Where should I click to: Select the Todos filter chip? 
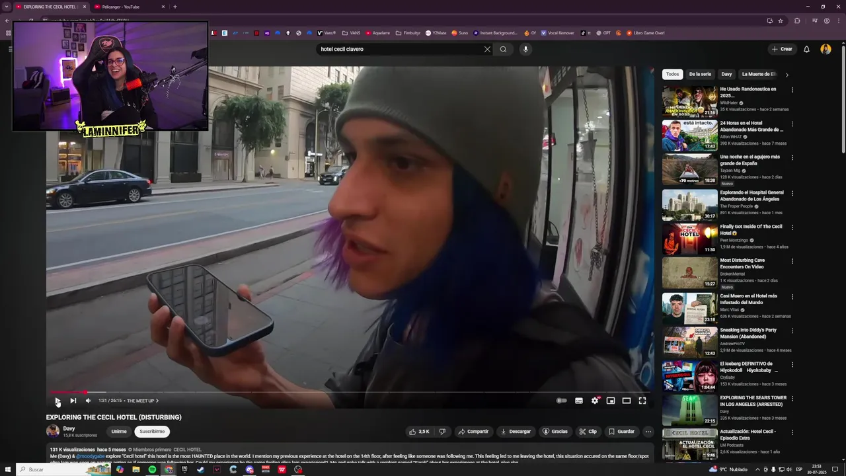tap(672, 74)
